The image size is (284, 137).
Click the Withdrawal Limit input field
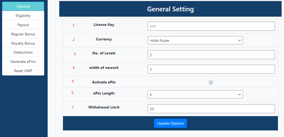(x=211, y=109)
